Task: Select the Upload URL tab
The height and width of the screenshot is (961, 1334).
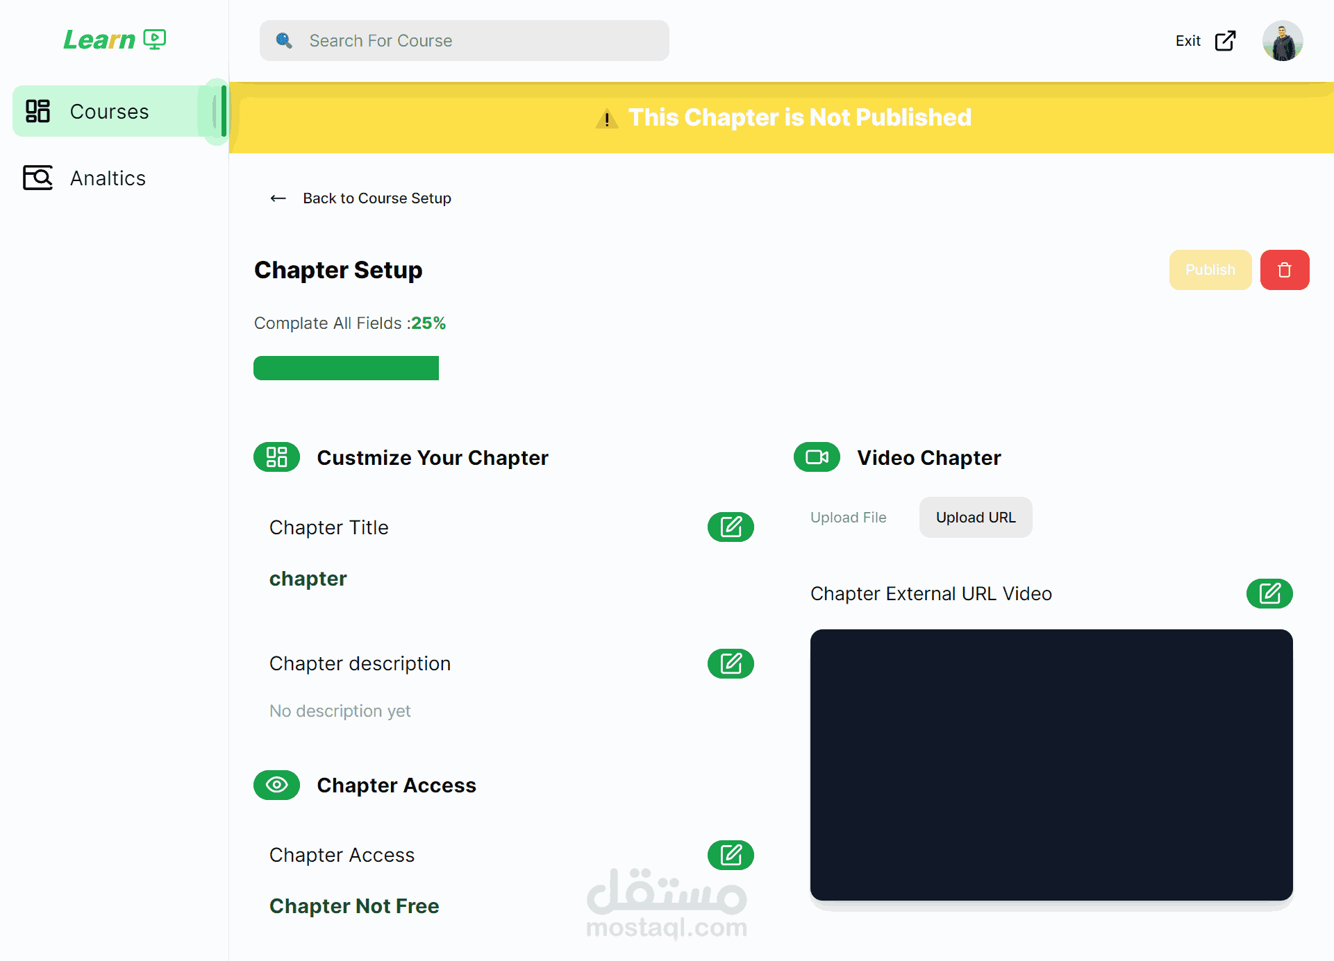Action: [x=975, y=518]
